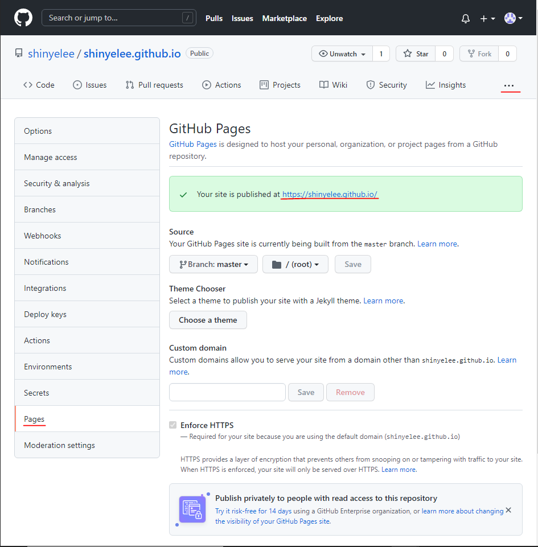Dismiss the Publish privately banner
This screenshot has height=547, width=538.
click(x=508, y=510)
